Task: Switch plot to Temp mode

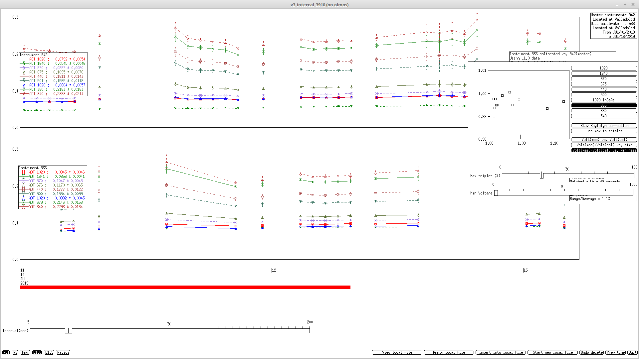Action: coord(25,352)
